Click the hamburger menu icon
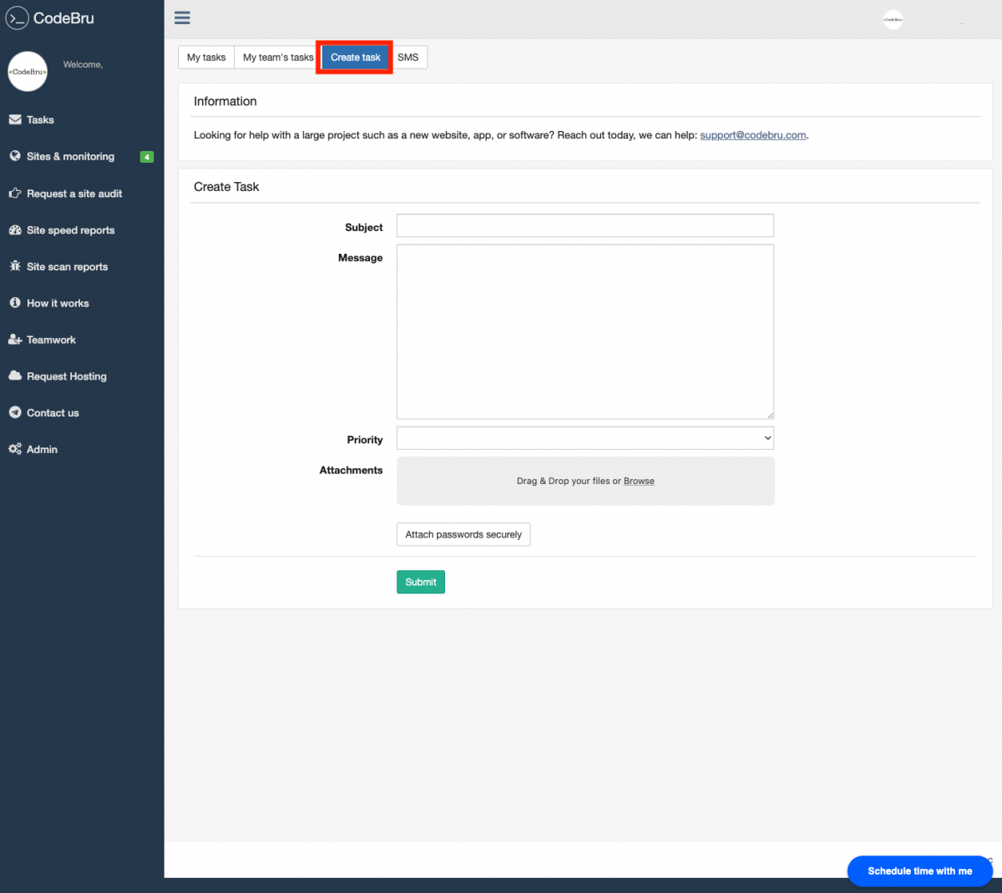 (182, 18)
